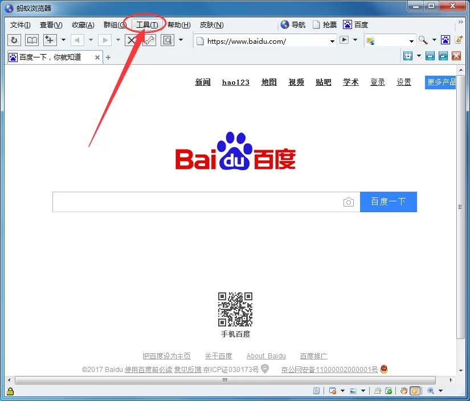This screenshot has height=401, width=470.
Task: Expand the dropdown next to new tab icon
Action: coord(63,40)
